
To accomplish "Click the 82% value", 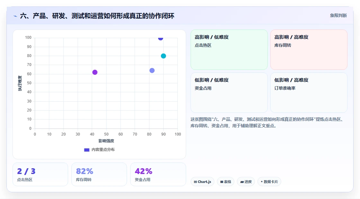I will pyautogui.click(x=85, y=171).
